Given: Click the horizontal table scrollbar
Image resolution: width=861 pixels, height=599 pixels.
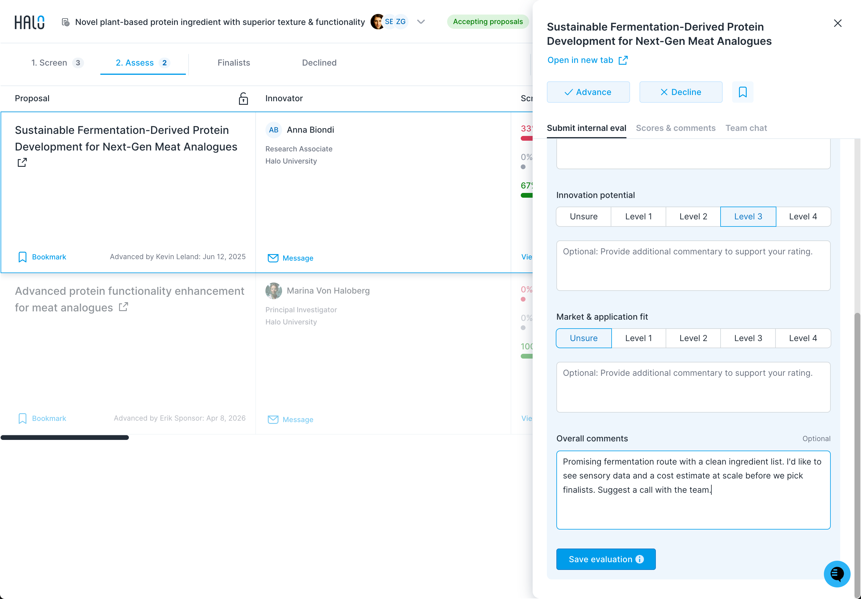Looking at the screenshot, I should [x=65, y=438].
